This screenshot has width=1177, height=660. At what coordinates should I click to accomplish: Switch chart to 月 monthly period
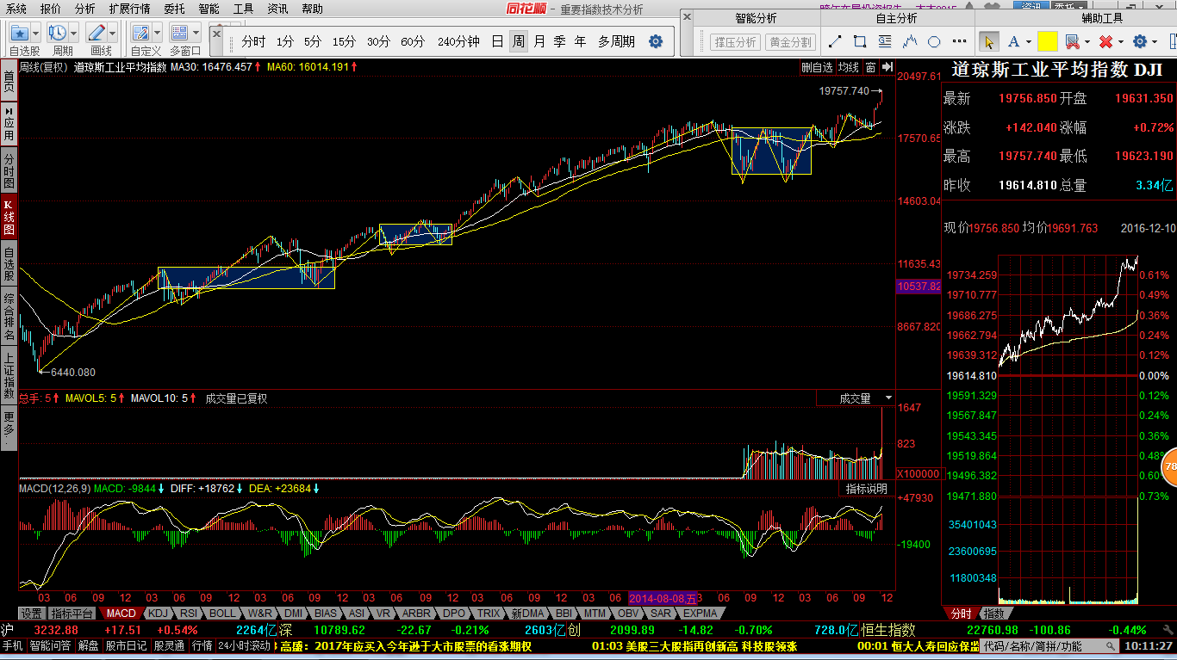[x=539, y=41]
